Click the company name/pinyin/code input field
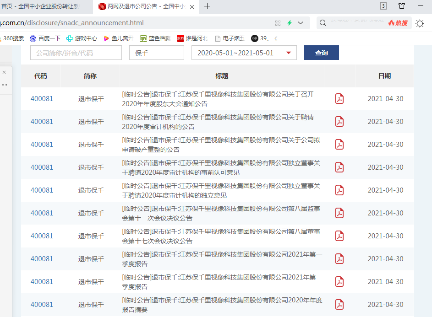 [76, 53]
